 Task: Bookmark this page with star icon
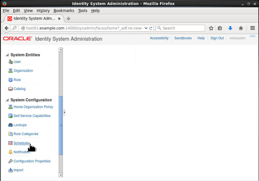pyautogui.click(x=211, y=28)
